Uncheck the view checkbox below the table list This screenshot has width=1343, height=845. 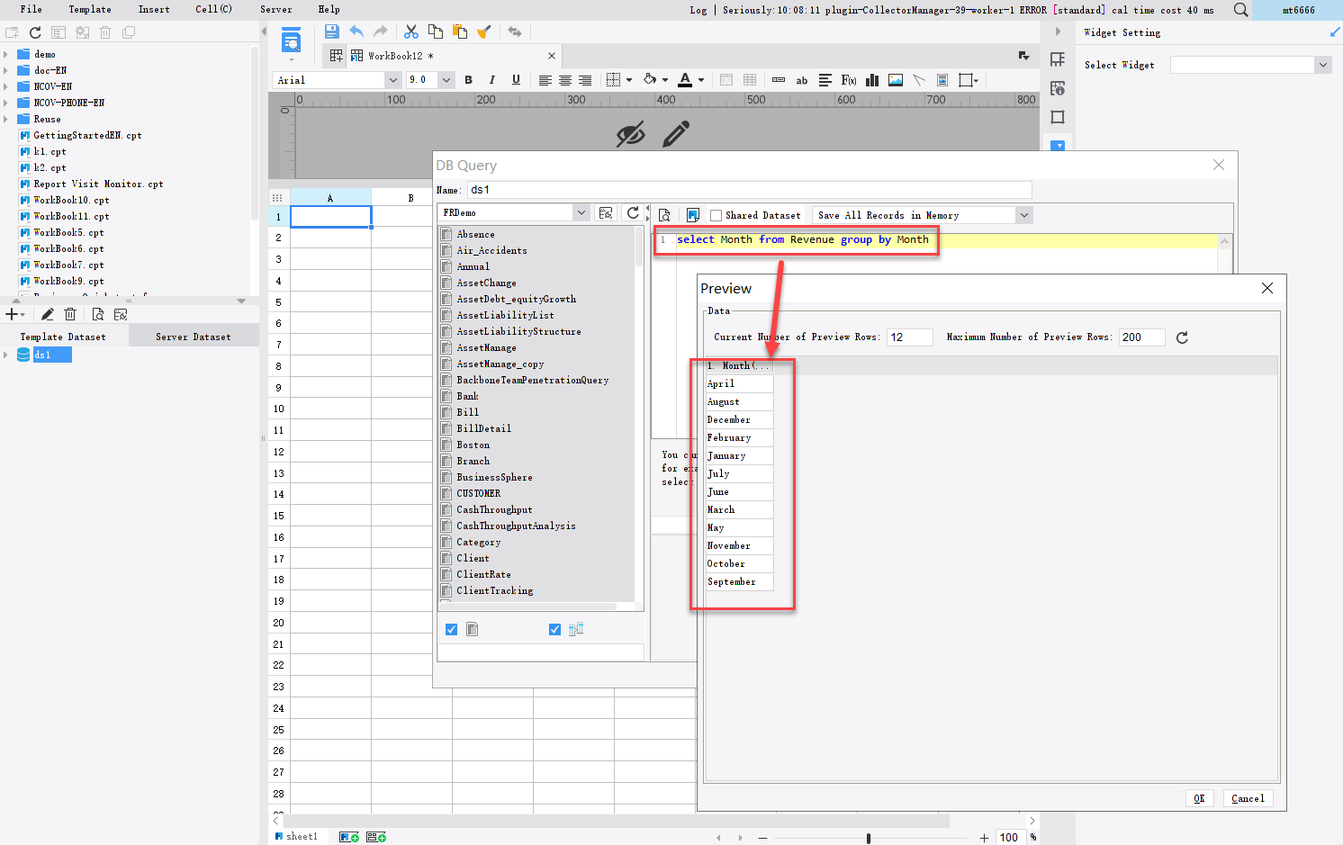click(554, 629)
